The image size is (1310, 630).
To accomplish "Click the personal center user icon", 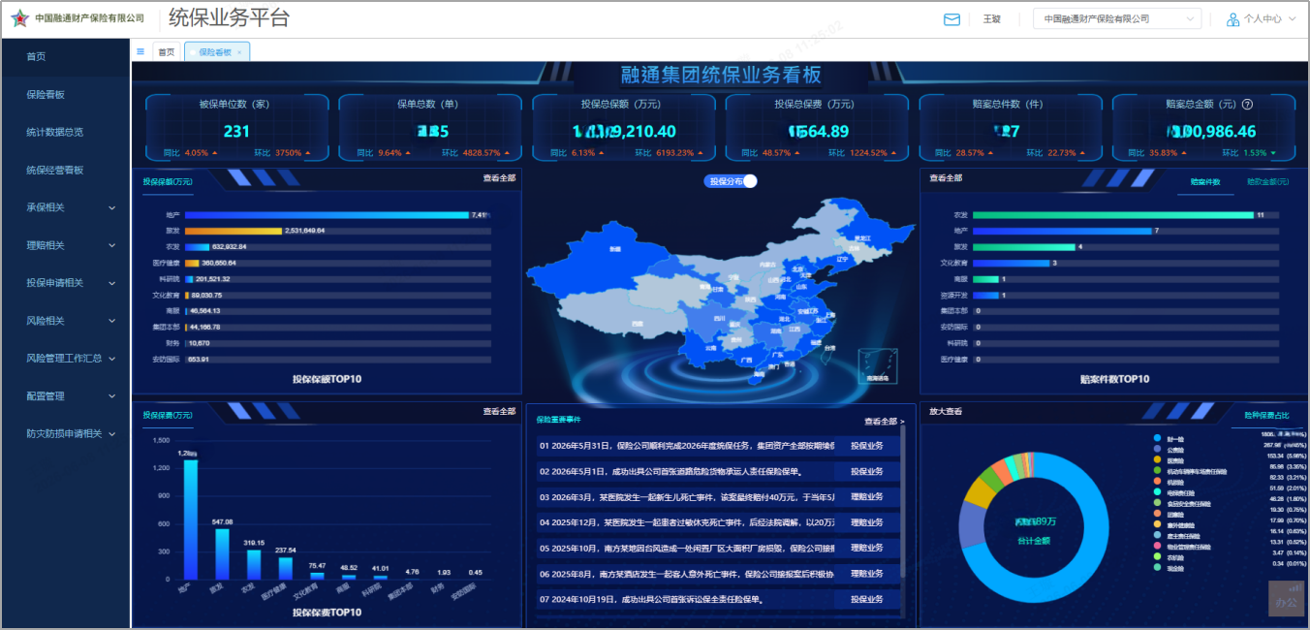I will click(x=1232, y=18).
